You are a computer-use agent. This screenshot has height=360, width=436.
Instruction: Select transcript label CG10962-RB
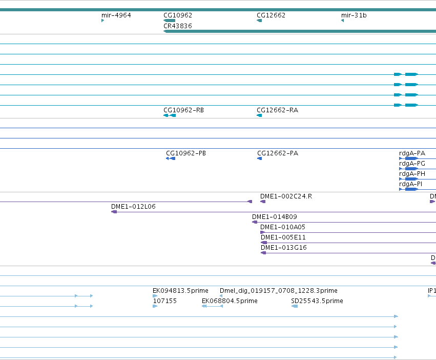click(x=183, y=110)
